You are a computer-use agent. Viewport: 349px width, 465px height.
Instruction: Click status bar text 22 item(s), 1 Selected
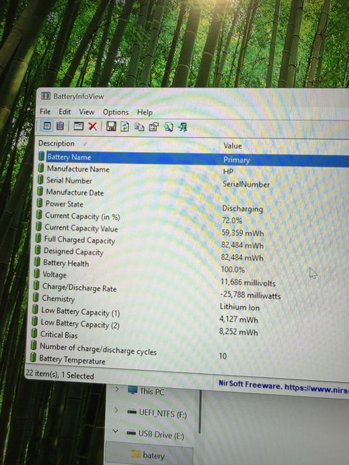60,374
